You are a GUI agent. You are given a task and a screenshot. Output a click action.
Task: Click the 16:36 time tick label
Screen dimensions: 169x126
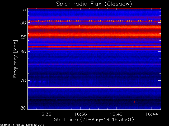[81, 114]
